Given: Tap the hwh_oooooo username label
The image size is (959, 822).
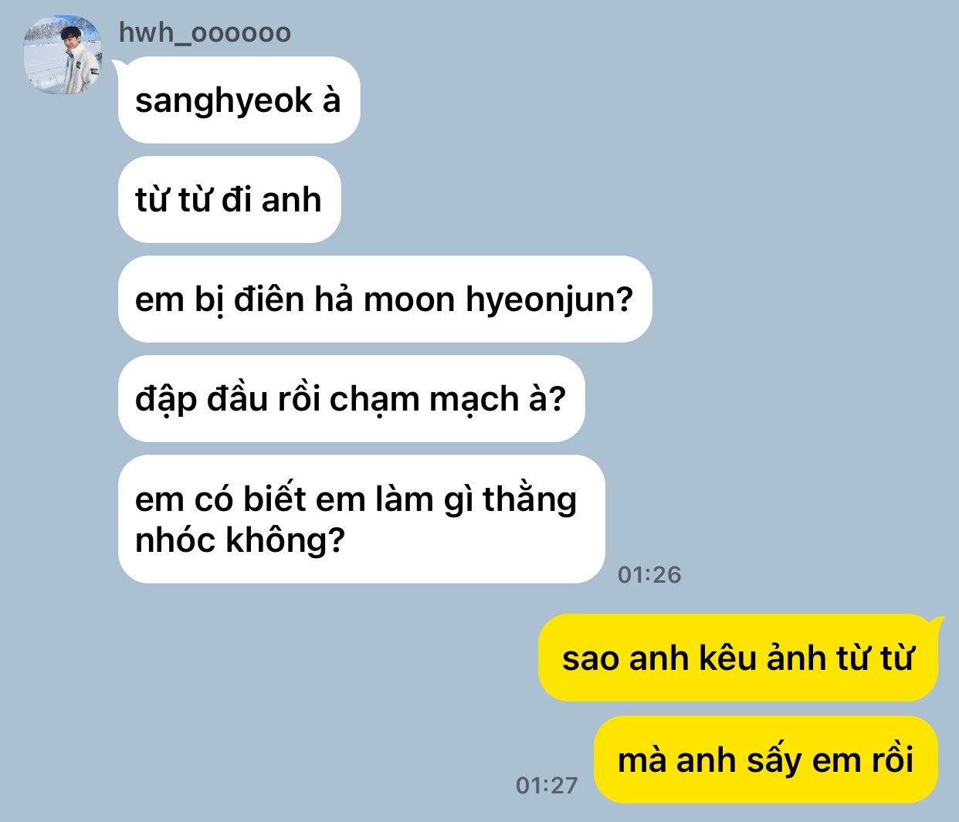Looking at the screenshot, I should coord(205,33).
